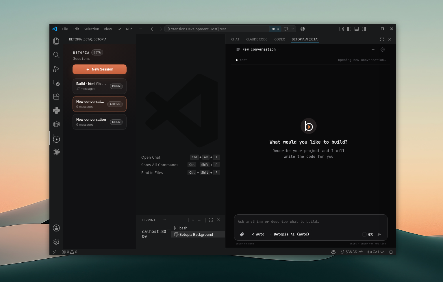Viewport: 443px width, 282px height.
Task: Toggle the primary side bar
Action: (x=349, y=29)
